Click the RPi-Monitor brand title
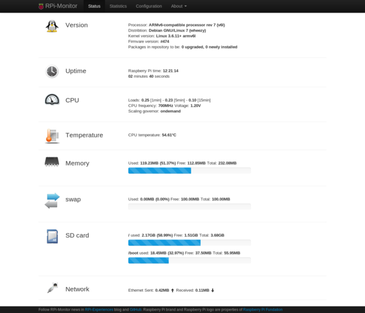This screenshot has width=365, height=313. pyautogui.click(x=61, y=6)
